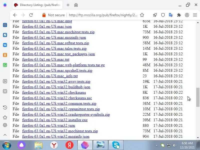Go back to the previous page
Screen dimensions: 200x150
(15, 15)
